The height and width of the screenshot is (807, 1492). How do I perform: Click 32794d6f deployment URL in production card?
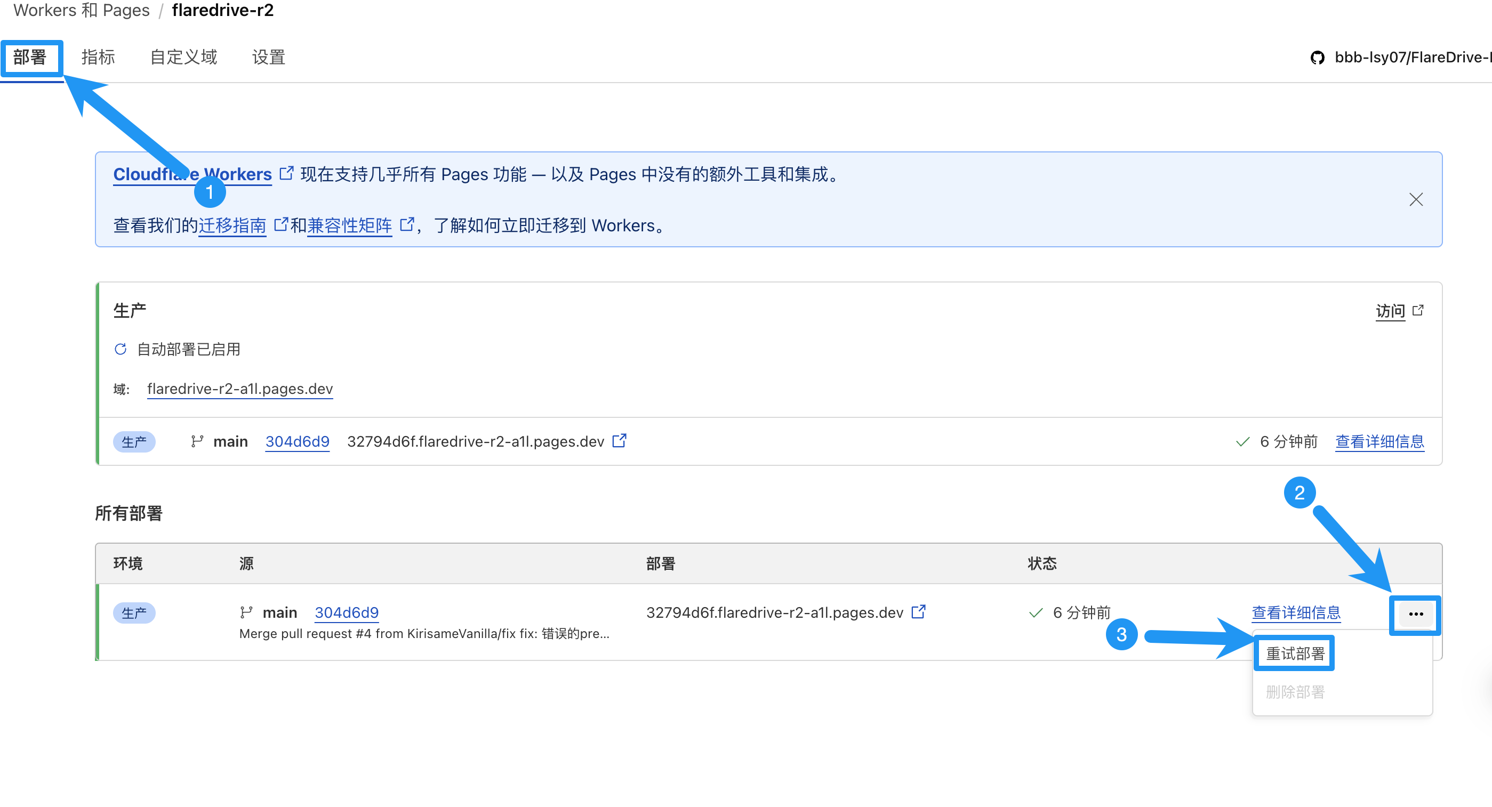(476, 442)
